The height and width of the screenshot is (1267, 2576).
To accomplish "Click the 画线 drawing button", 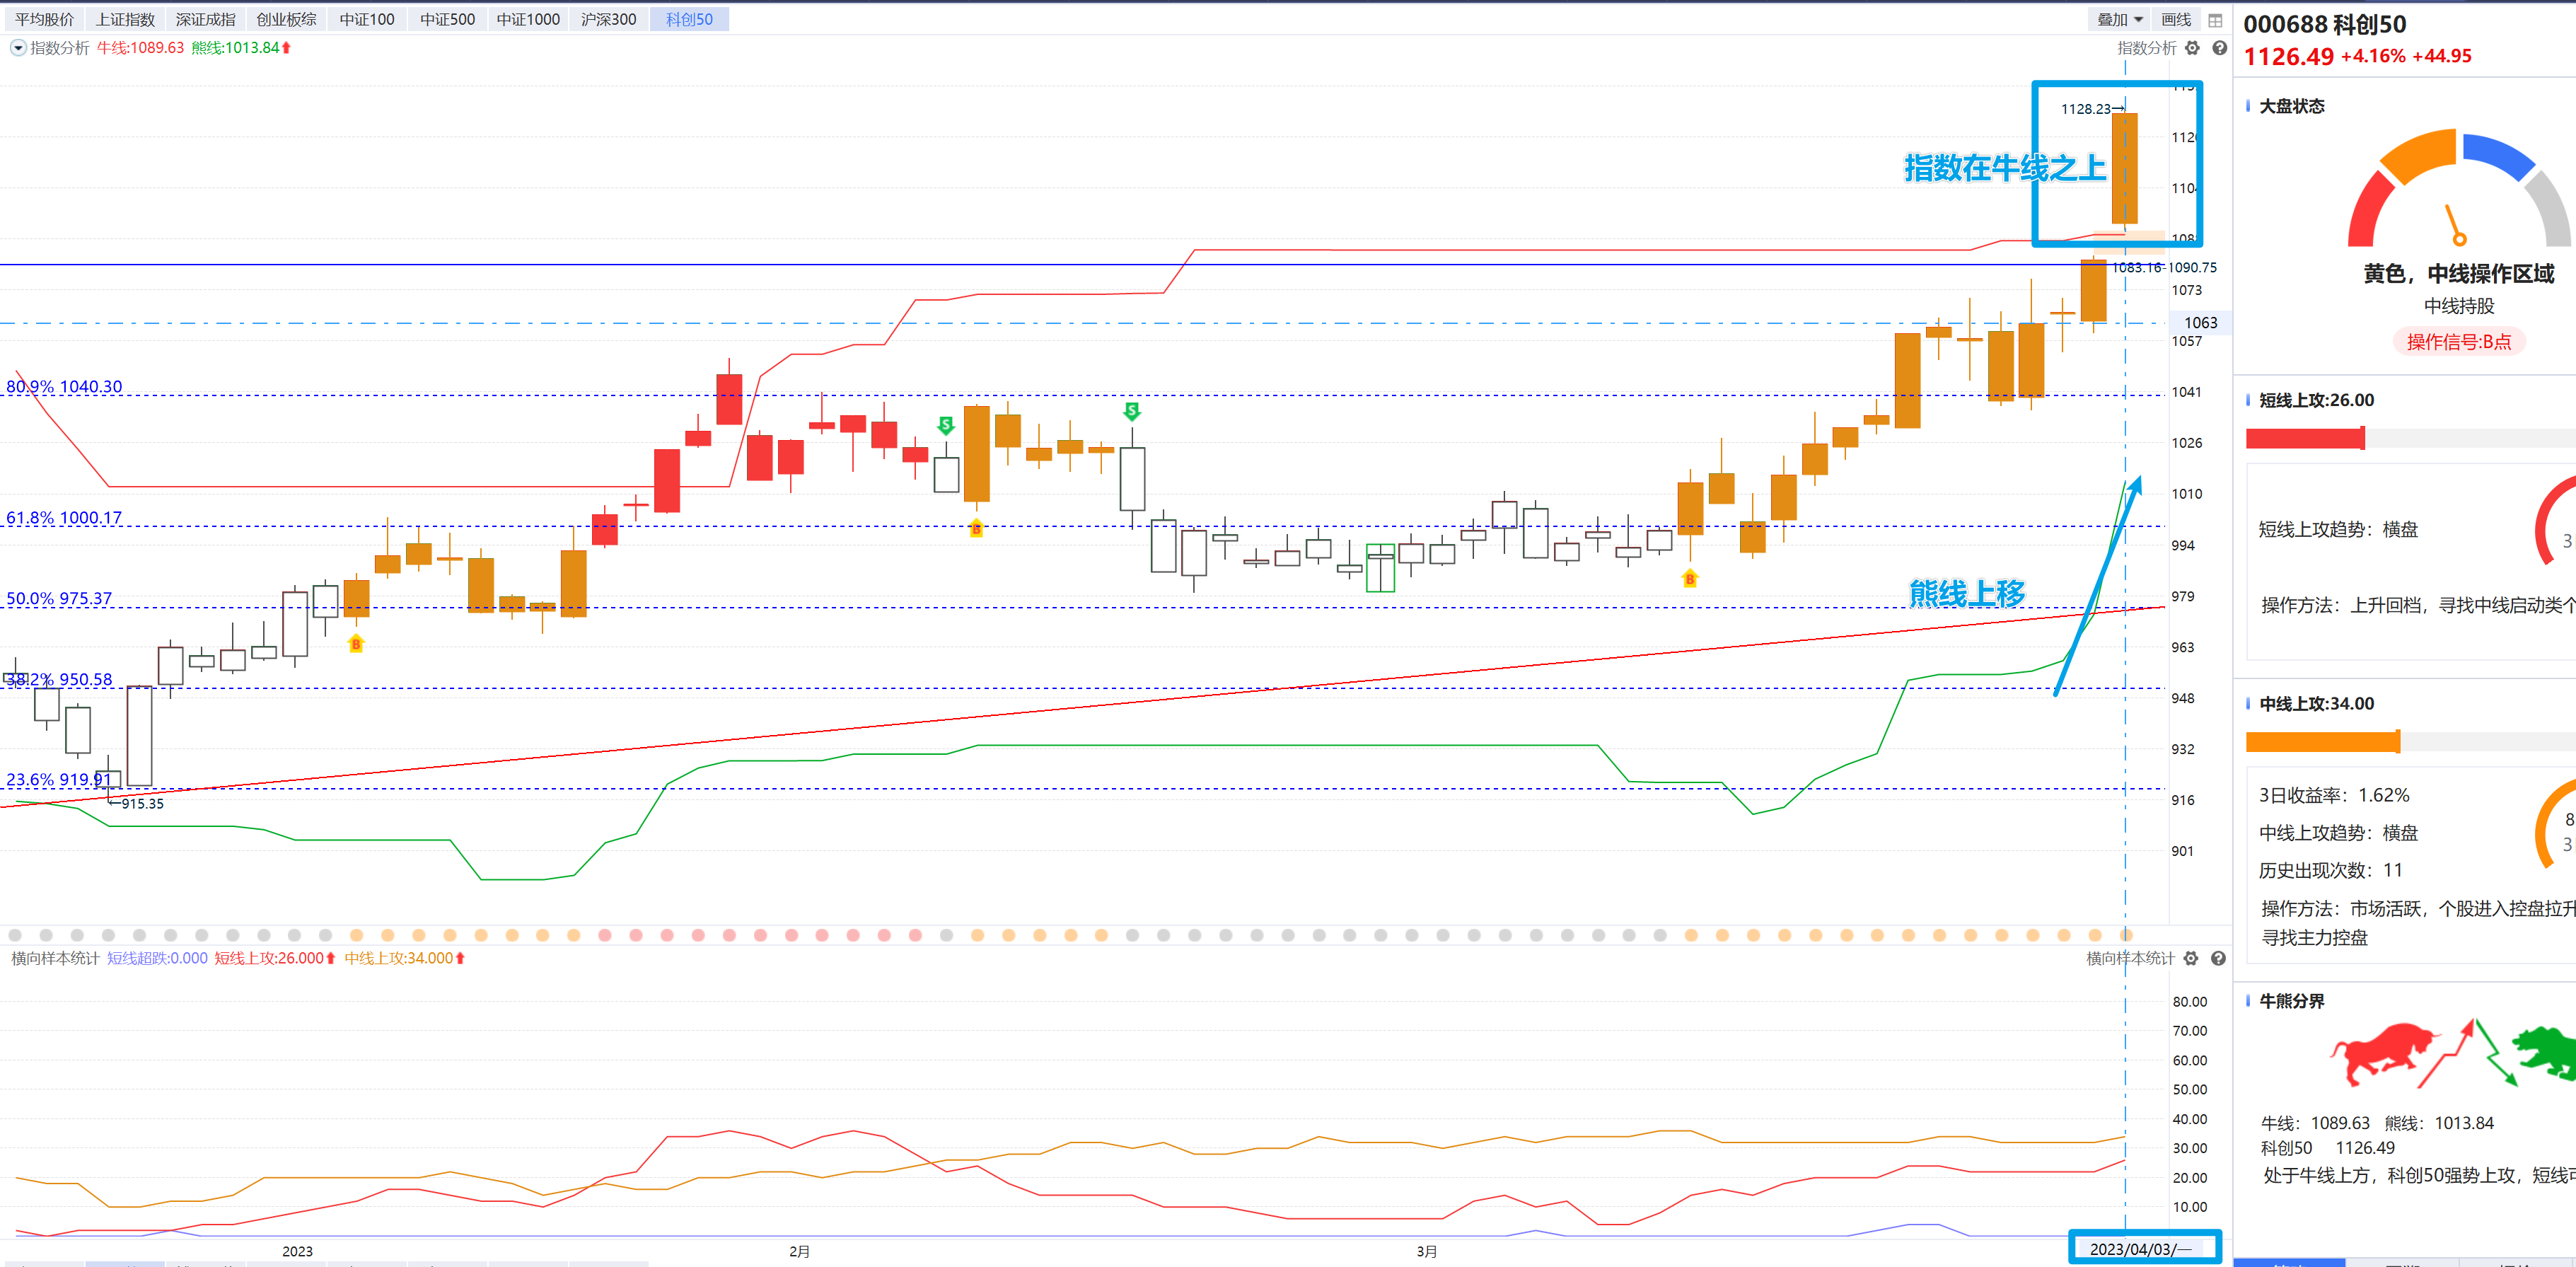I will tap(2176, 19).
